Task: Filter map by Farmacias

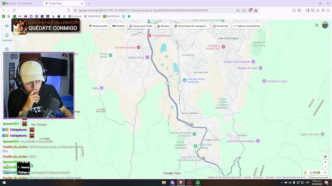Action: [x=221, y=26]
